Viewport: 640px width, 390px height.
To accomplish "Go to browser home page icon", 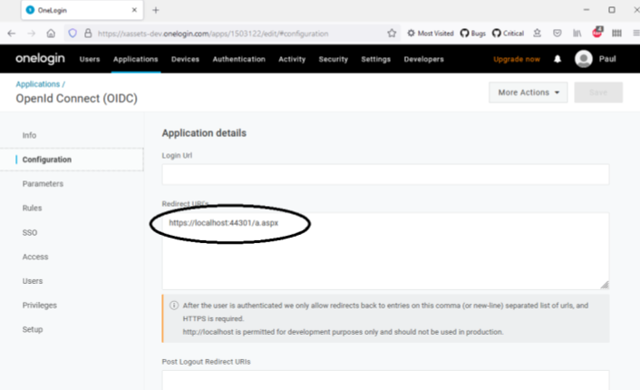I will pos(51,34).
